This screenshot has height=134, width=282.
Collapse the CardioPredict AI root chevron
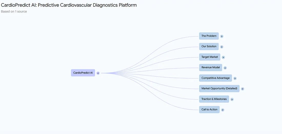[98, 73]
